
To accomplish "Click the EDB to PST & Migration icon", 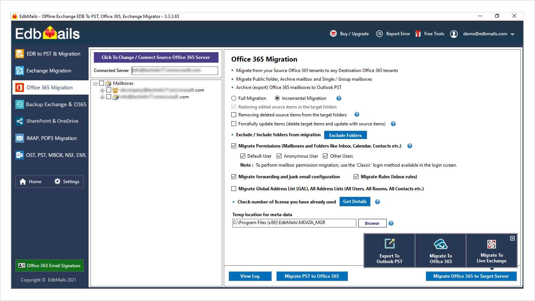I will pyautogui.click(x=20, y=54).
